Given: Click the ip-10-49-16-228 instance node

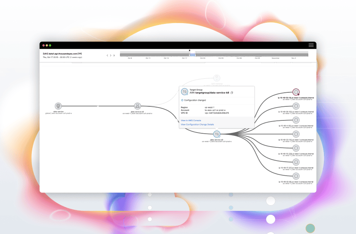Looking at the screenshot, I should [296, 148].
